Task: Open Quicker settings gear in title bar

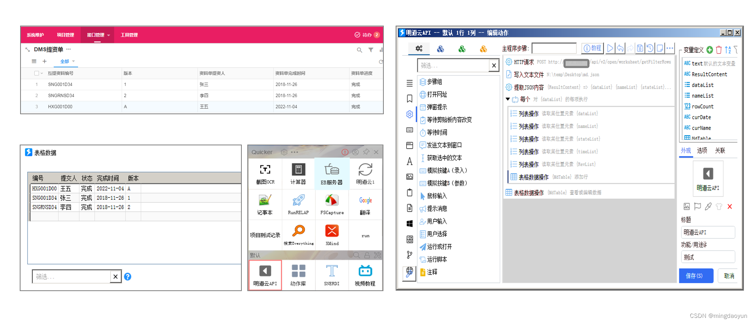Action: click(x=284, y=152)
